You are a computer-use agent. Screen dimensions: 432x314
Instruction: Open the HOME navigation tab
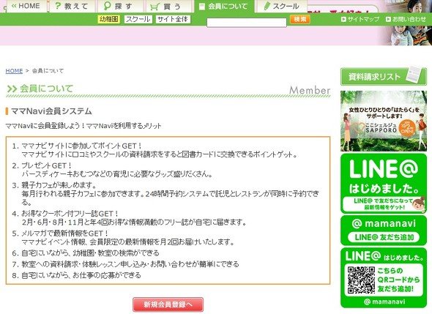pos(26,6)
